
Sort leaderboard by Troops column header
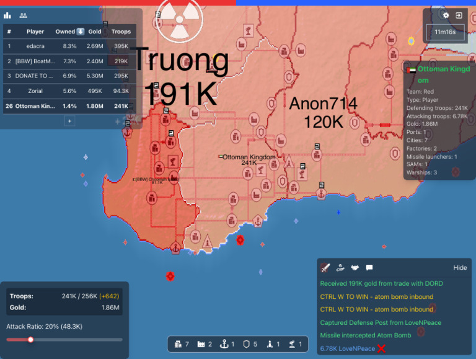coord(121,32)
